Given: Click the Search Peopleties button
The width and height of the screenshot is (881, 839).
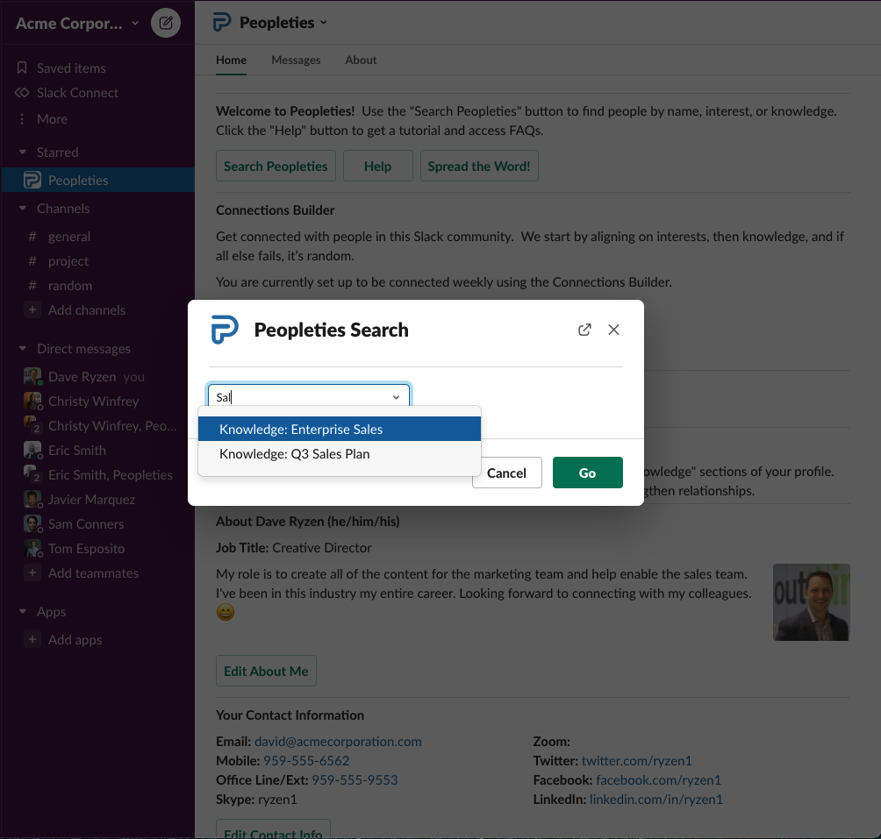Looking at the screenshot, I should (276, 166).
